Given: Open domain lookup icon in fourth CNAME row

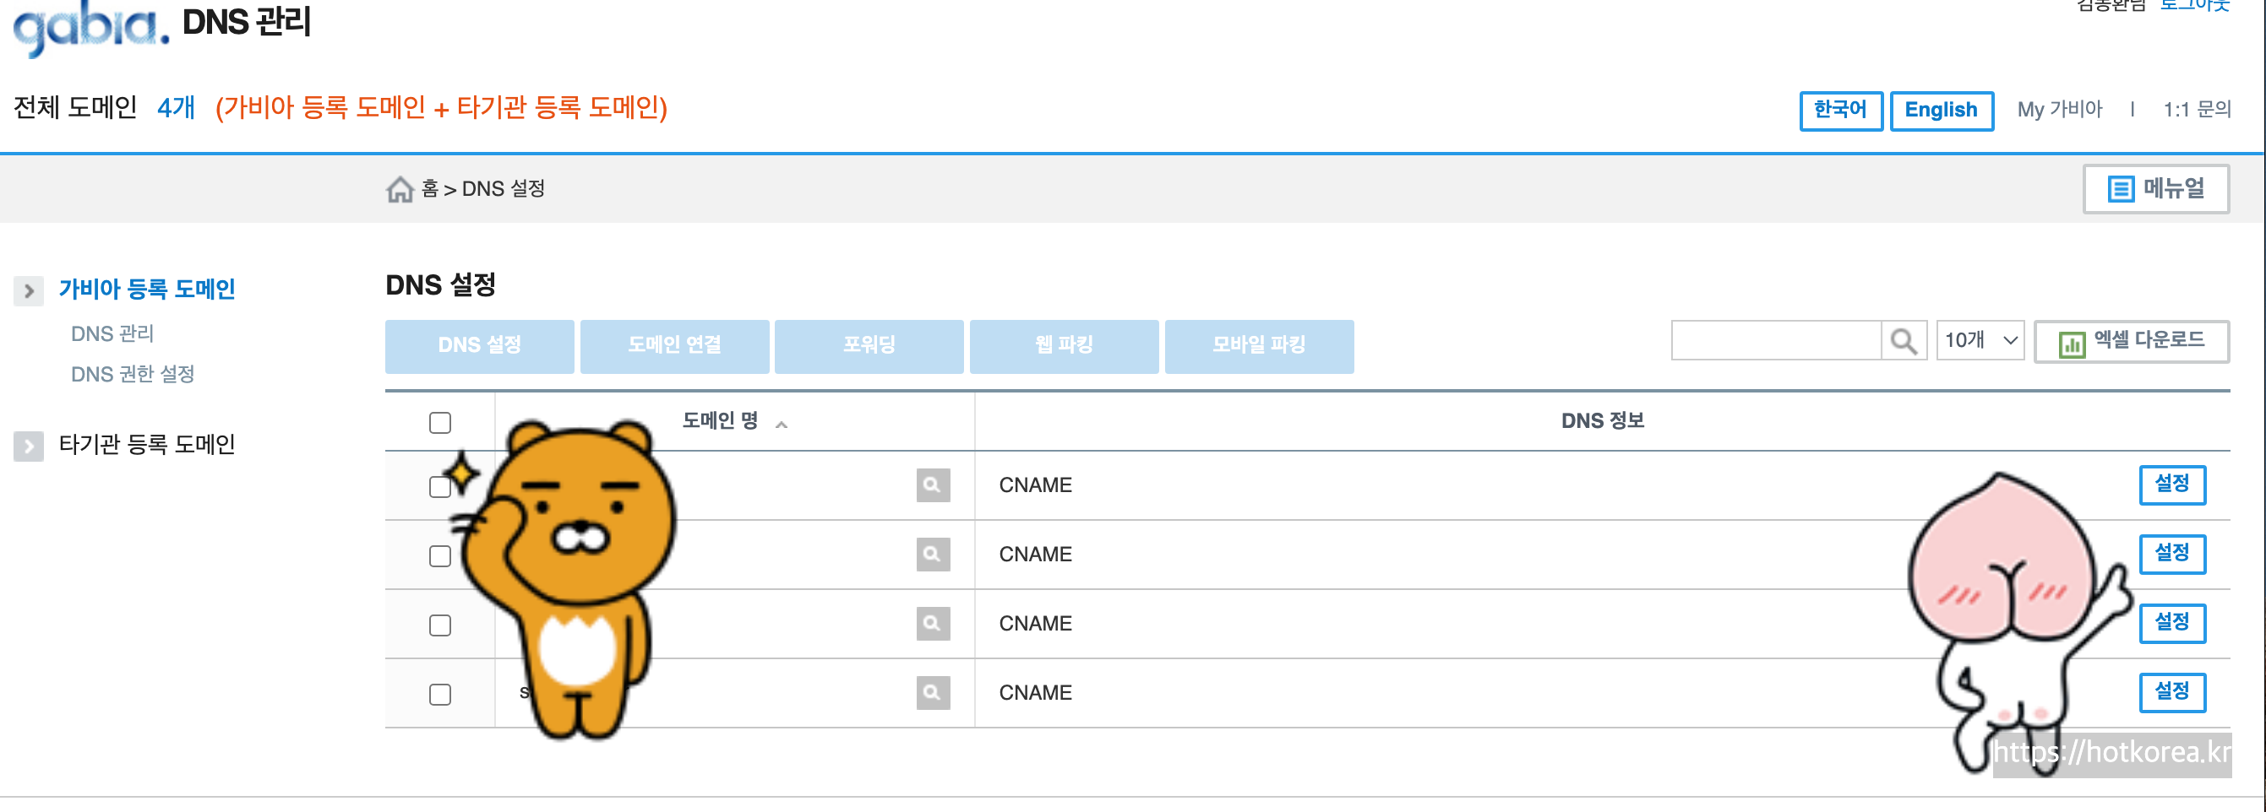Looking at the screenshot, I should tap(933, 693).
